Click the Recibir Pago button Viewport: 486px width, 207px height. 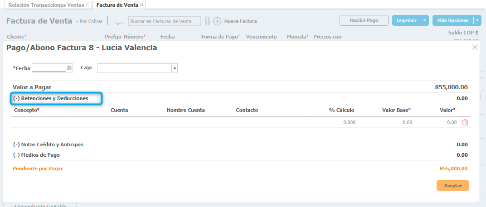(x=364, y=20)
